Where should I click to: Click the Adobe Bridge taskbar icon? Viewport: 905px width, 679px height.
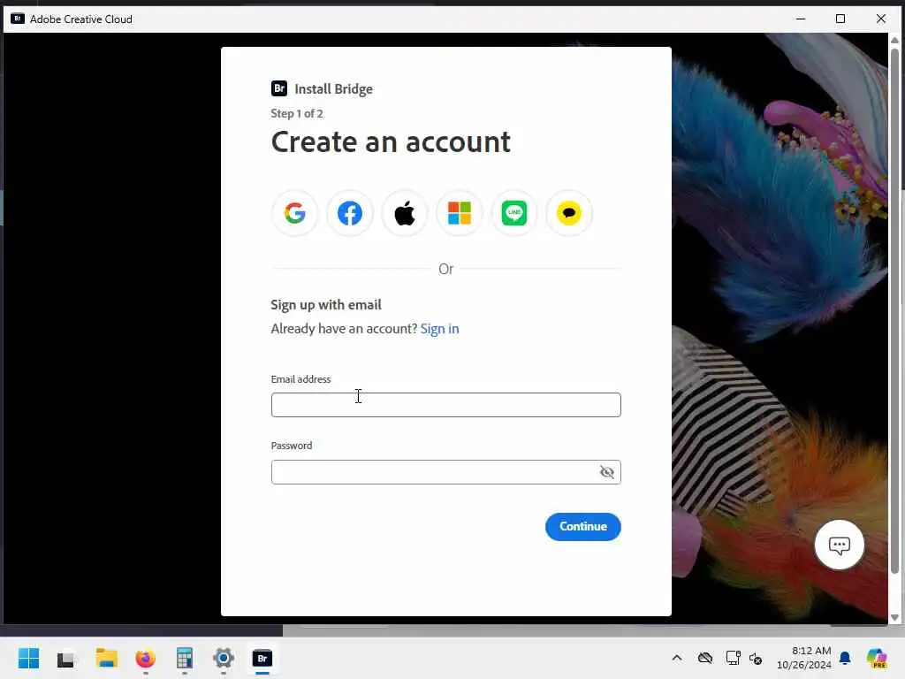(x=262, y=658)
